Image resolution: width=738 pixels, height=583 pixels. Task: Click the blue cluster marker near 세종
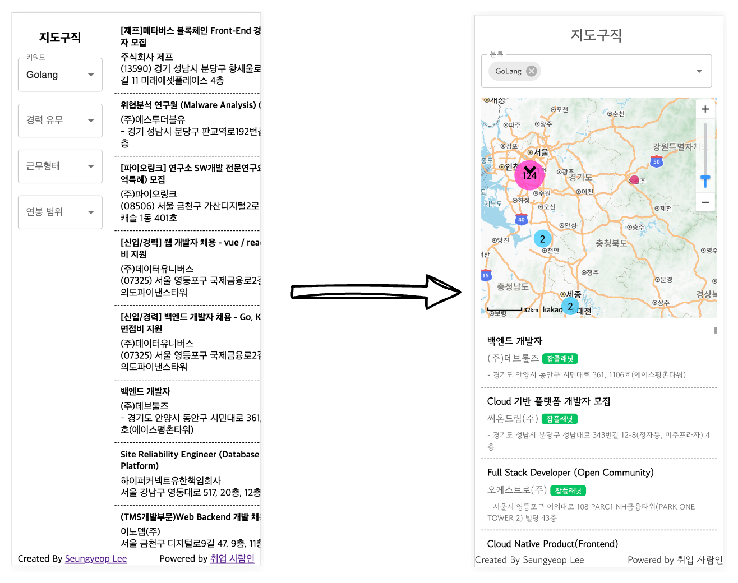(570, 306)
